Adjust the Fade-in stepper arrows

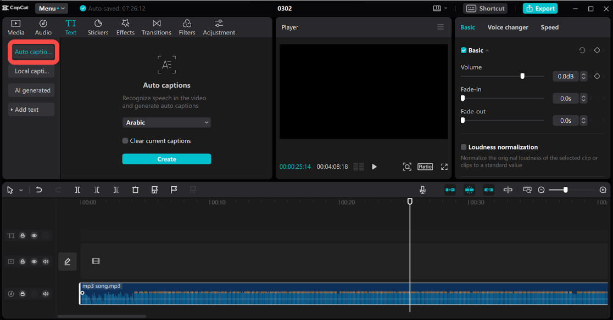coord(584,99)
